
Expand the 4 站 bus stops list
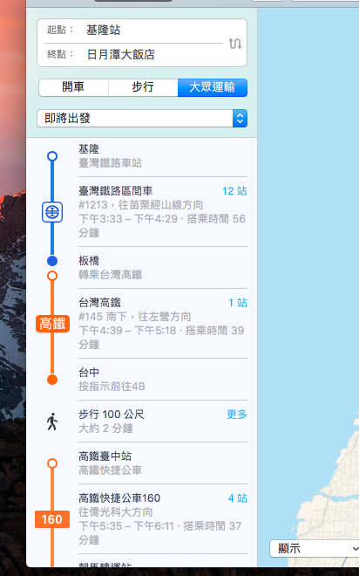click(237, 498)
